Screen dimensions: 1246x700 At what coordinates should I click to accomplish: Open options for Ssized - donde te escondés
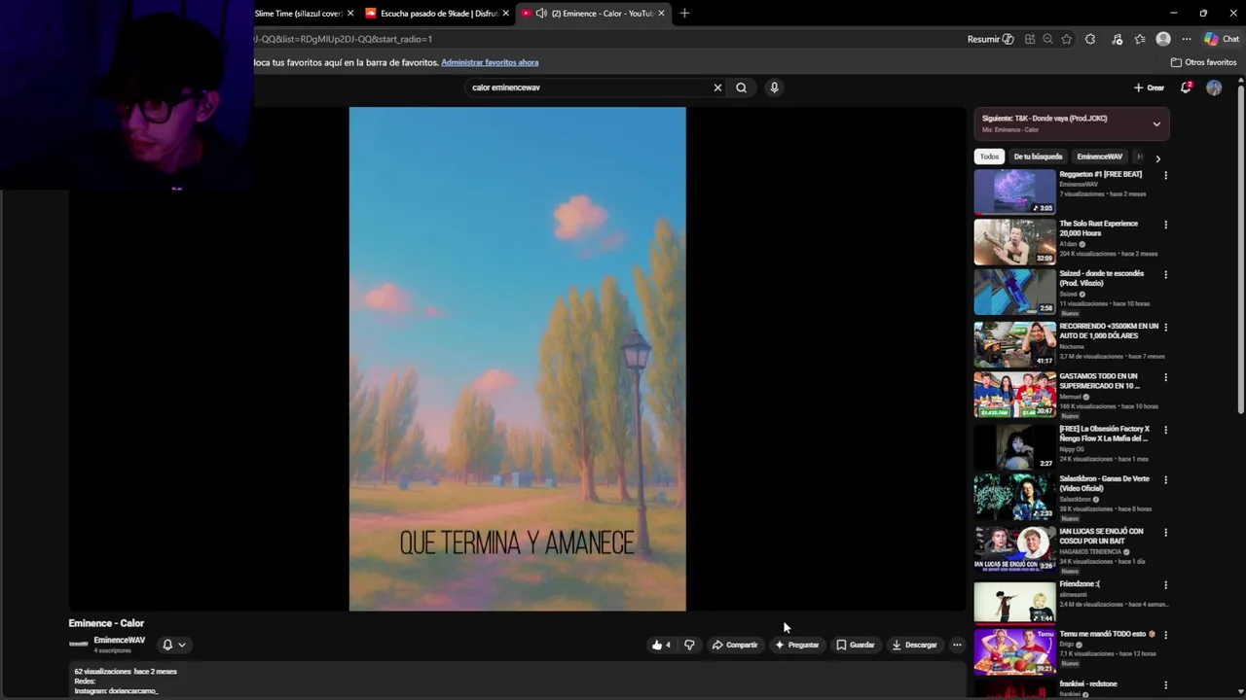click(1165, 275)
